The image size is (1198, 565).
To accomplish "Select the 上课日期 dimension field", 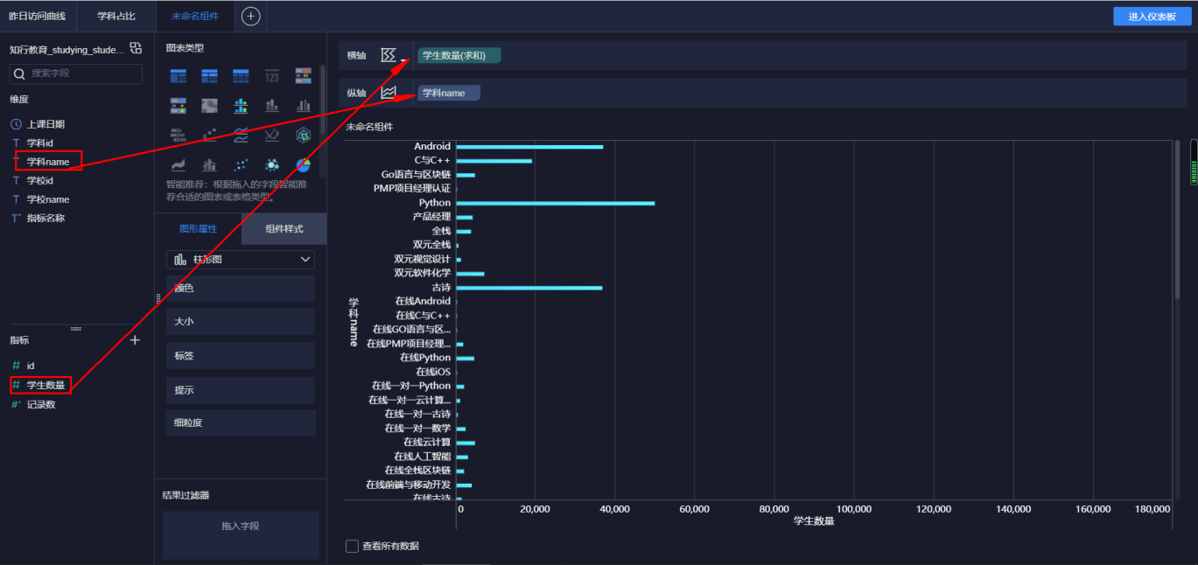I will (x=46, y=124).
